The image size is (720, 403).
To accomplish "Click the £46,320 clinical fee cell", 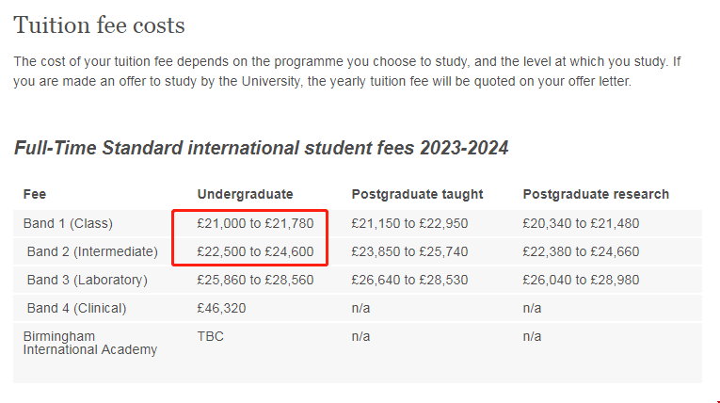I will point(219,308).
